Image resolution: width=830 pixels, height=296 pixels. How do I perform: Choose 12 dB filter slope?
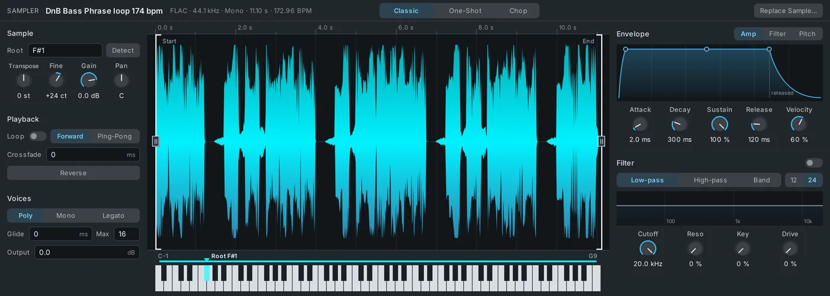tap(794, 180)
